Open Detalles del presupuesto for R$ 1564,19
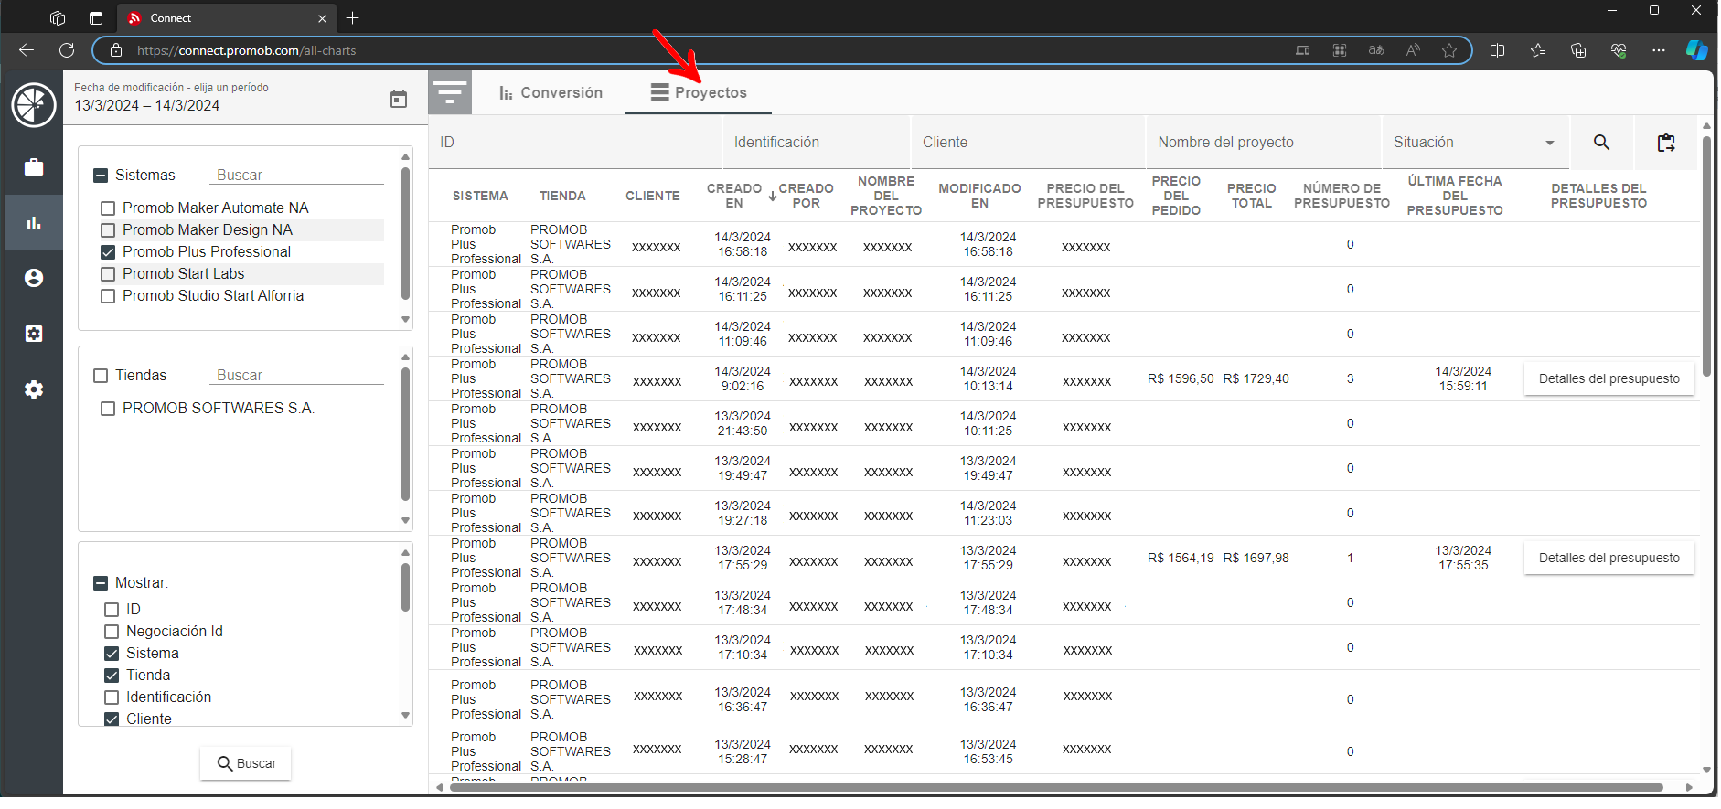This screenshot has width=1721, height=809. (x=1609, y=558)
